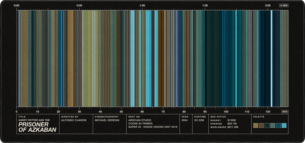Select the 1:30 mark on top ruler
The width and height of the screenshot is (305, 143).
coord(205,5)
